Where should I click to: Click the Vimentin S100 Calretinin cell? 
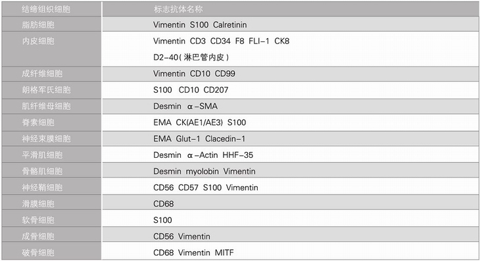tap(291, 24)
